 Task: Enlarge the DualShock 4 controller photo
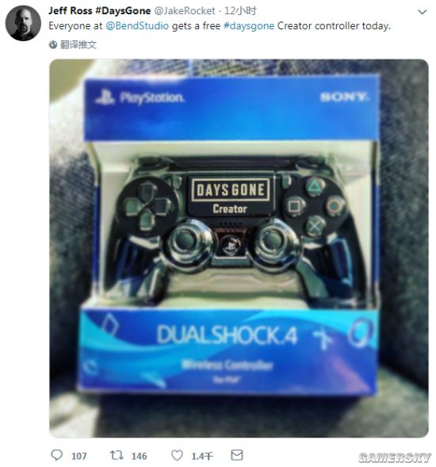(x=239, y=248)
